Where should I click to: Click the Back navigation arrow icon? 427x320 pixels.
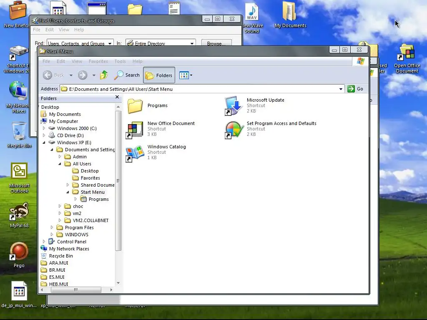click(x=48, y=75)
